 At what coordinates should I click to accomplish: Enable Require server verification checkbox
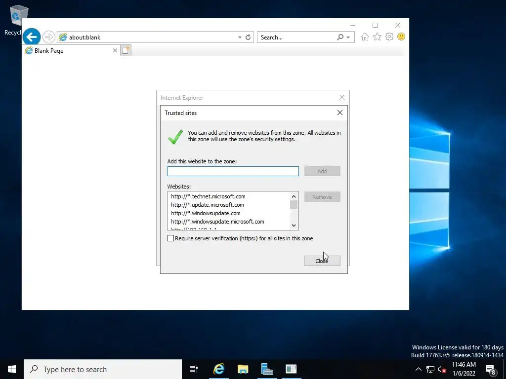170,238
